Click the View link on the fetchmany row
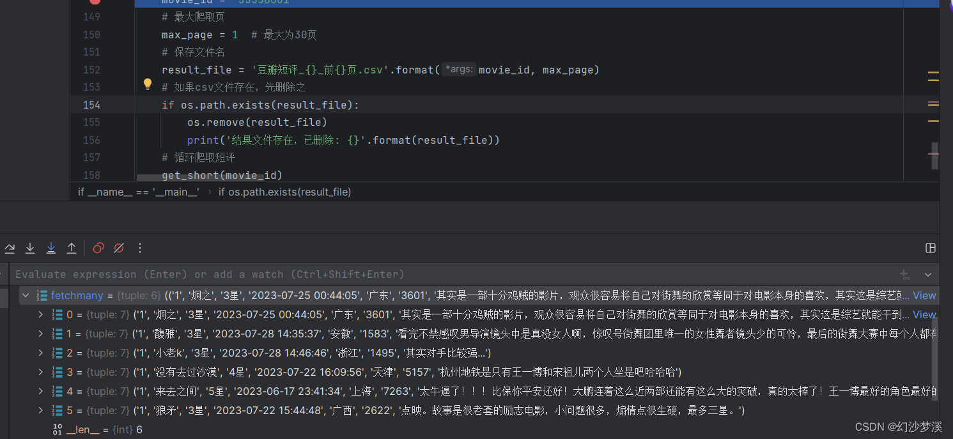This screenshot has height=439, width=953. [924, 295]
